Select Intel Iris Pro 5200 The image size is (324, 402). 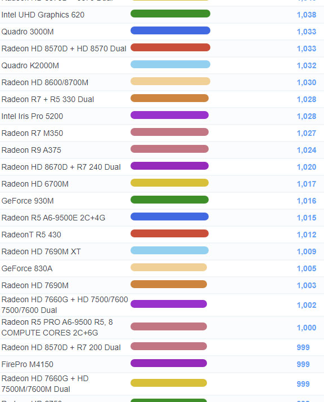point(32,116)
